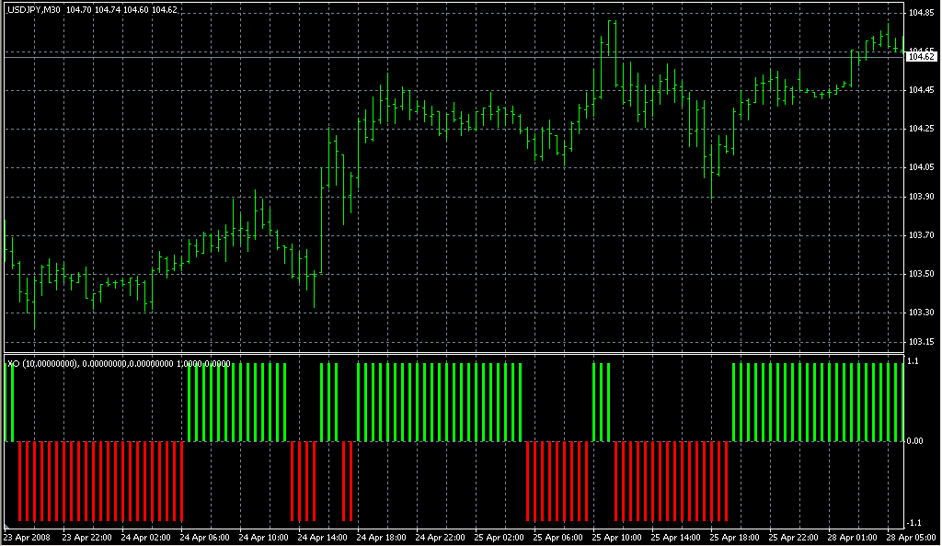Click the 25 Apr 14:00 time label
This screenshot has width=942, height=546.
pos(676,538)
